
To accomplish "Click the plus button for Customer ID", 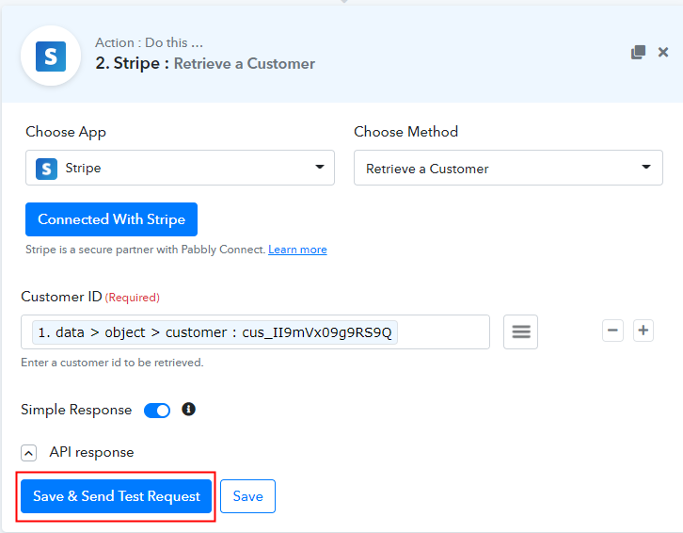I will point(643,331).
